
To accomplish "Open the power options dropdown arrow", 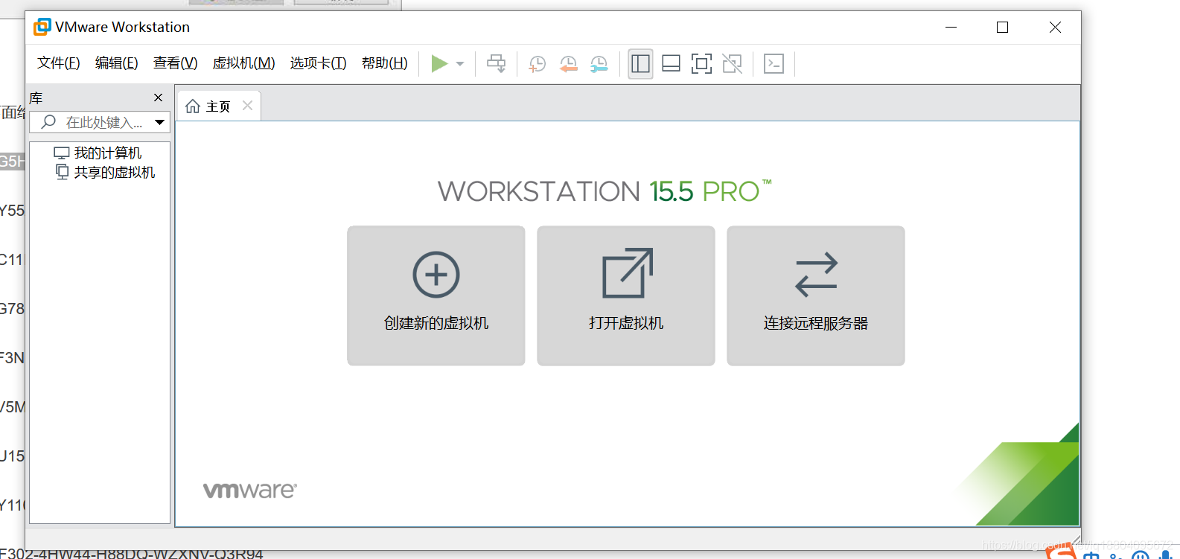I will 460,64.
